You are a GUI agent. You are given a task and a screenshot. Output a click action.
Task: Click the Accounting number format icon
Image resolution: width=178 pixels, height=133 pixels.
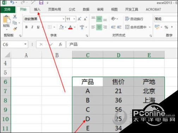tap(157, 27)
